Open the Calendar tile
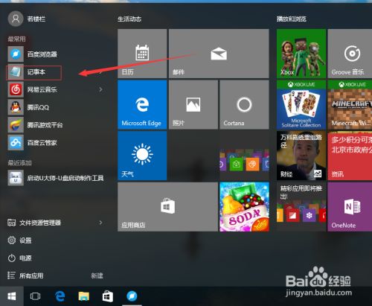 [142, 54]
